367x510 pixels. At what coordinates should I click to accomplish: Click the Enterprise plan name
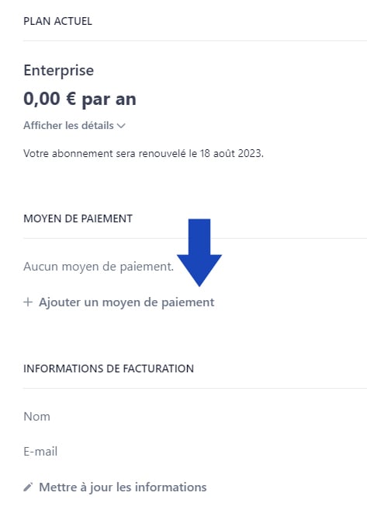[x=59, y=70]
